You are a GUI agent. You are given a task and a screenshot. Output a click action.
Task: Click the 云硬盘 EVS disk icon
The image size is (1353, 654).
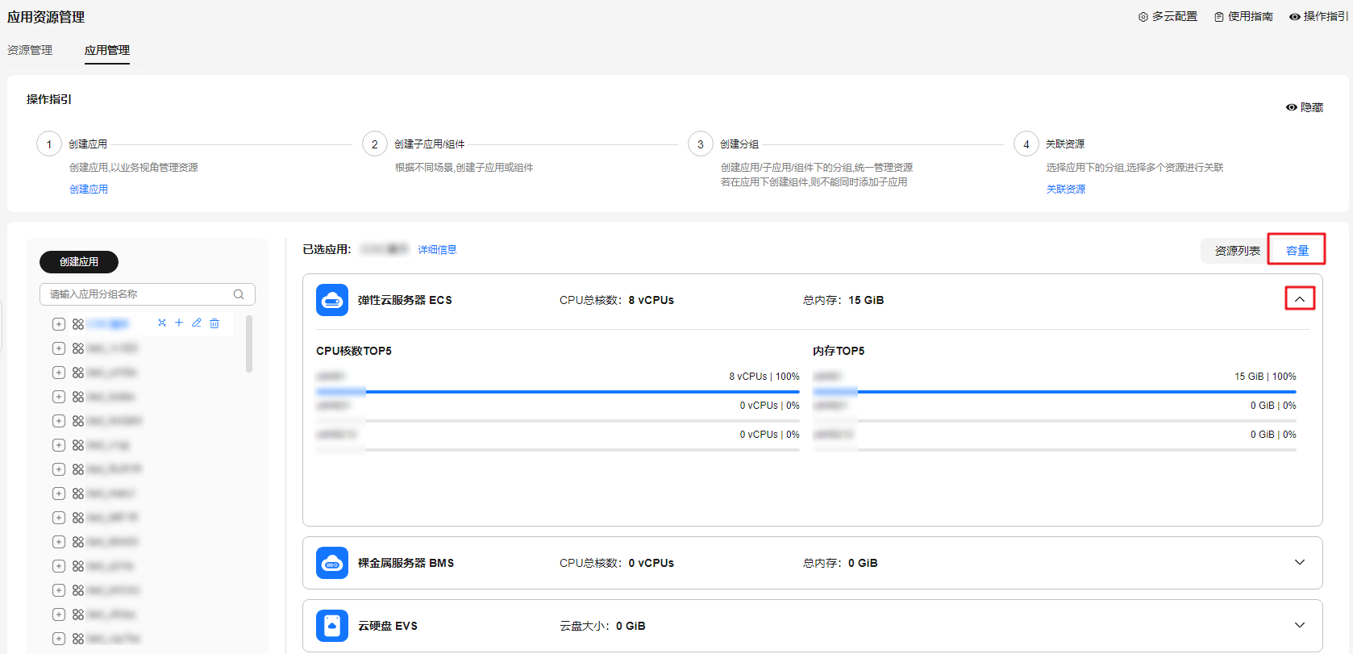click(x=332, y=626)
